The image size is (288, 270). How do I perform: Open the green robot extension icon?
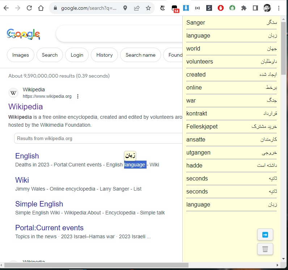click(232, 8)
